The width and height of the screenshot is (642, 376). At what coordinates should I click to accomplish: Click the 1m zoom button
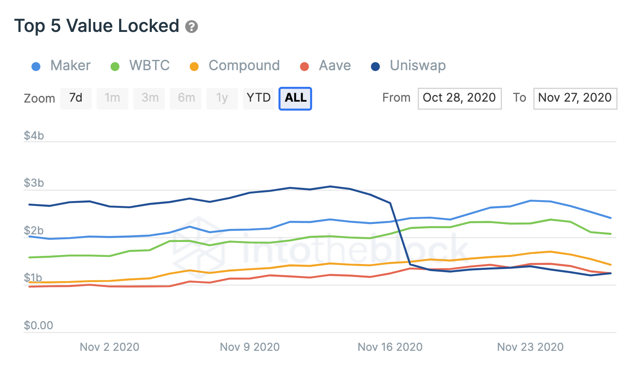point(112,98)
